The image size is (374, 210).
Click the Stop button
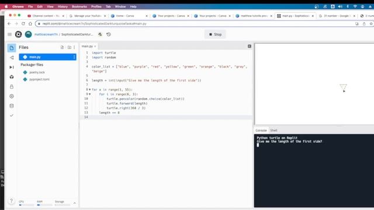[x=215, y=34]
